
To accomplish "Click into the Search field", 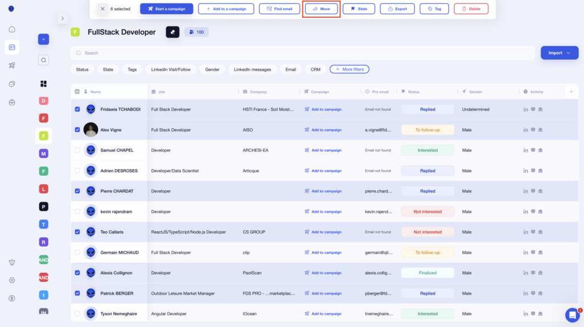I will coord(302,53).
